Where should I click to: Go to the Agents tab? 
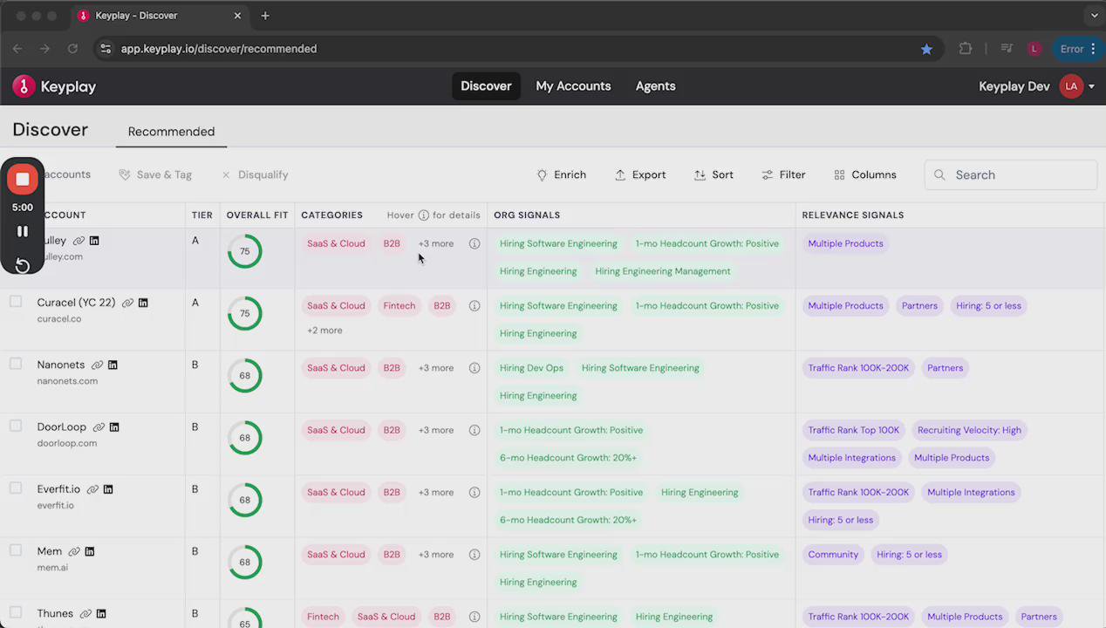[x=655, y=86]
